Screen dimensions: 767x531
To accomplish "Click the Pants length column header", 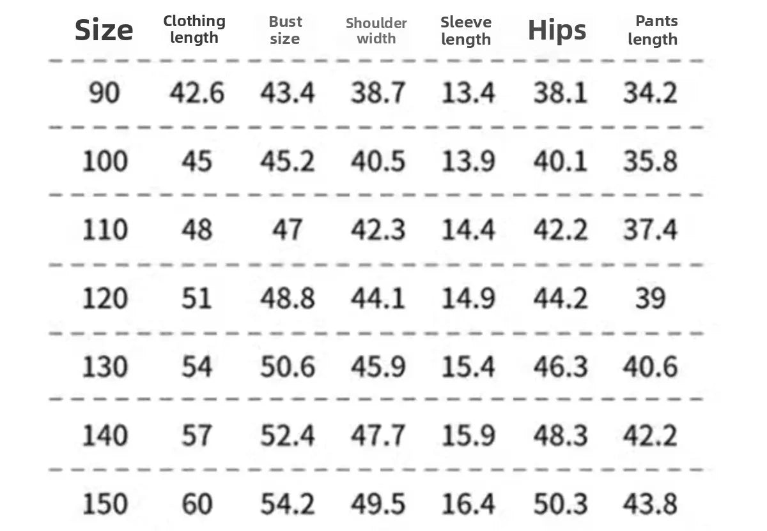I will coord(653,30).
